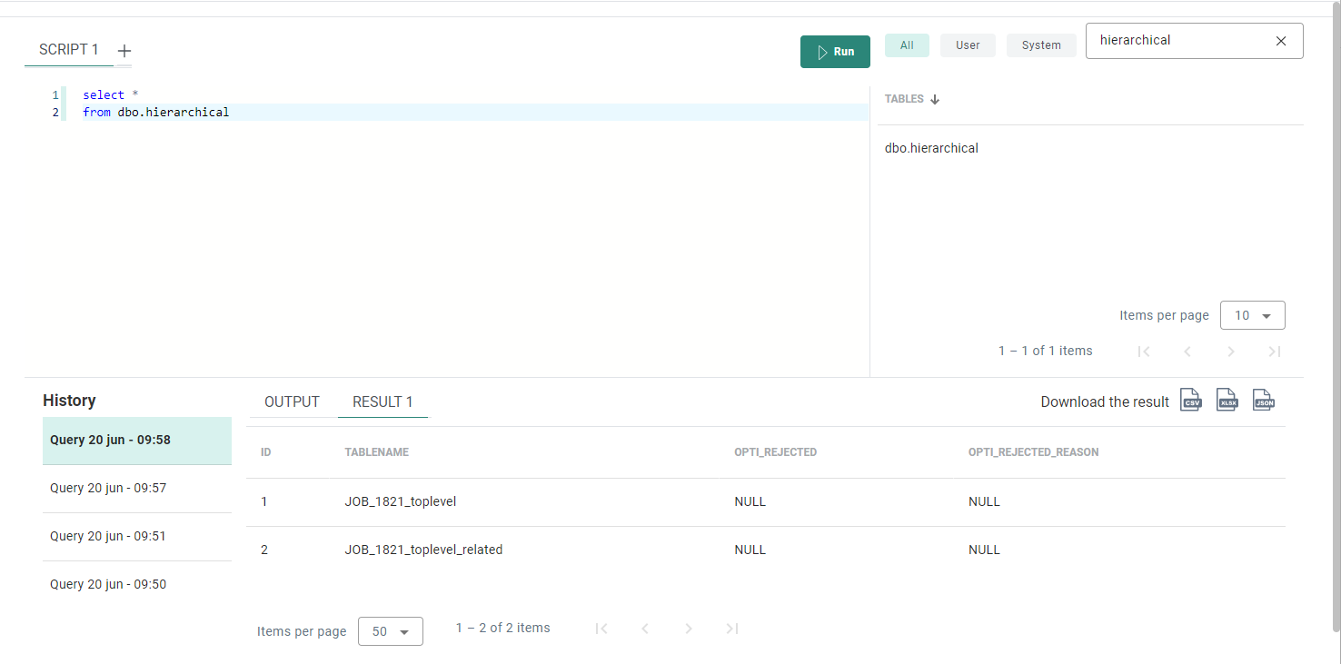
Task: Open tables items per page dropdown
Action: 1252,315
